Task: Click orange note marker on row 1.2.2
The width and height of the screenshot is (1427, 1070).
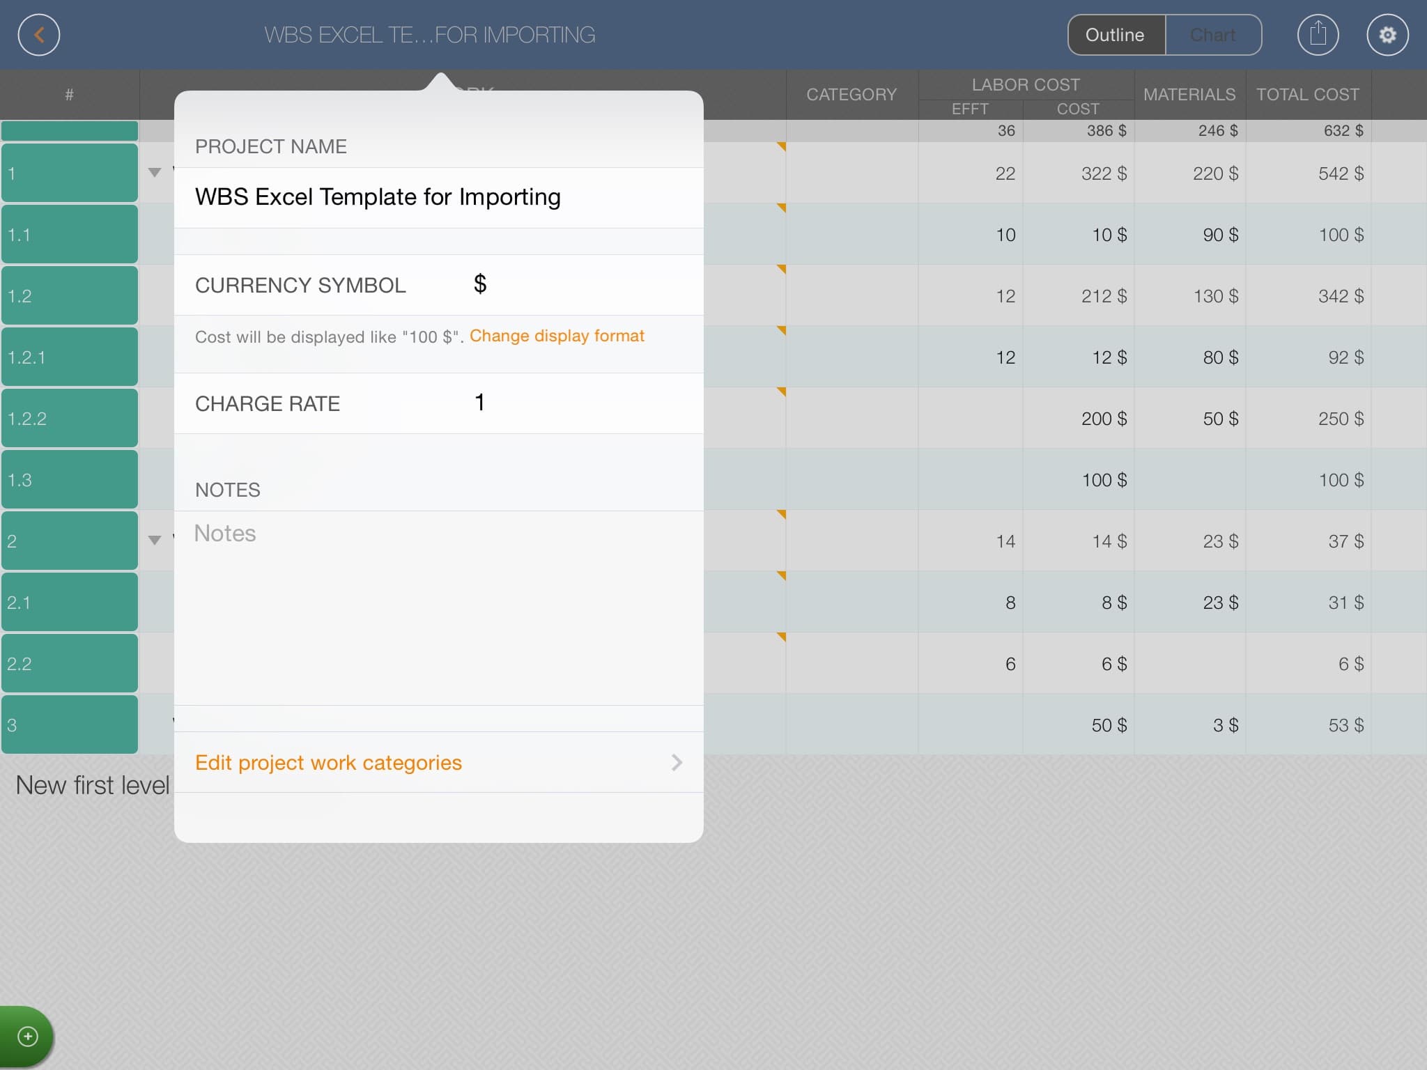Action: click(781, 392)
